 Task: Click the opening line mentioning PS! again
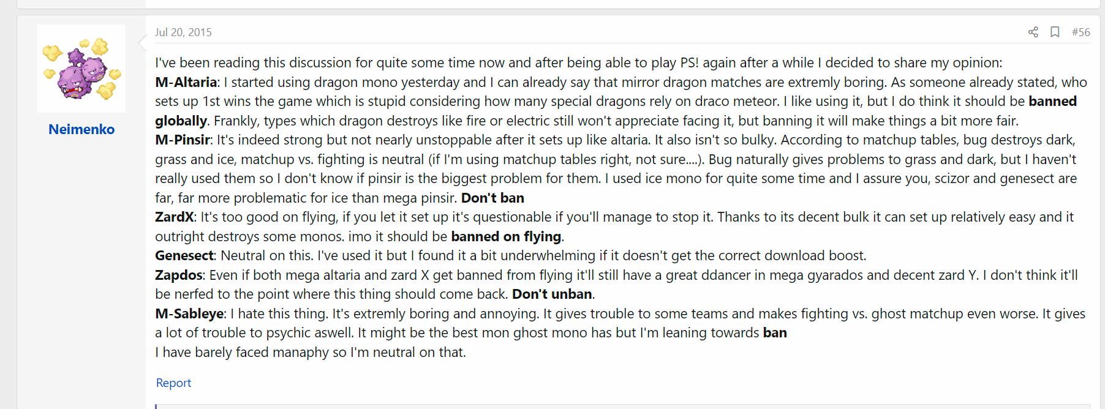click(x=579, y=62)
